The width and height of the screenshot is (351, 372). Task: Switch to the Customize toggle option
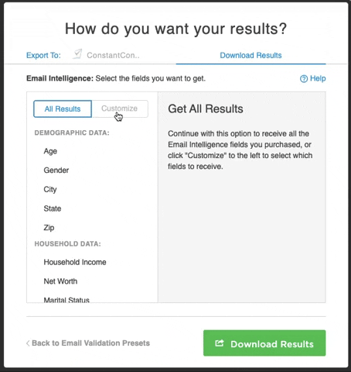tap(120, 108)
